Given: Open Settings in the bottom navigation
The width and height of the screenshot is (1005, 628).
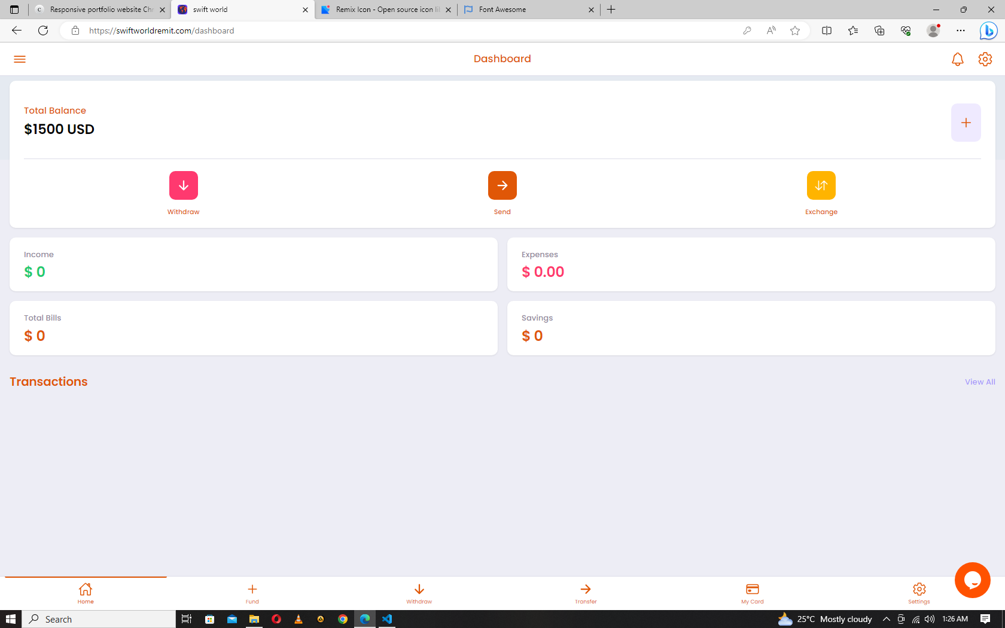Looking at the screenshot, I should (919, 593).
